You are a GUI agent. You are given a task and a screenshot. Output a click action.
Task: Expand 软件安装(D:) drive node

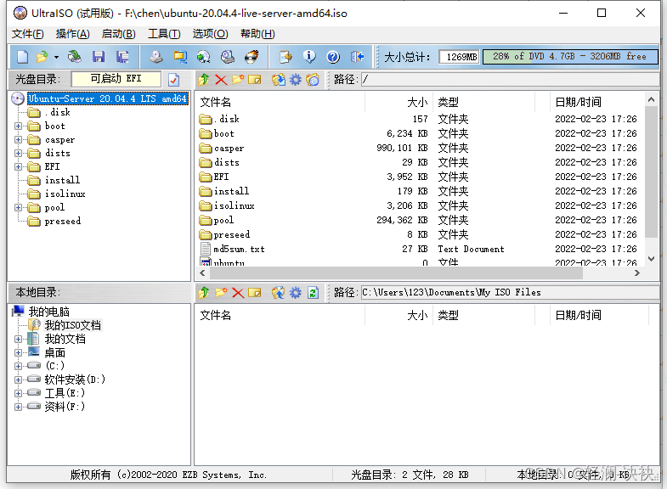pyautogui.click(x=18, y=379)
